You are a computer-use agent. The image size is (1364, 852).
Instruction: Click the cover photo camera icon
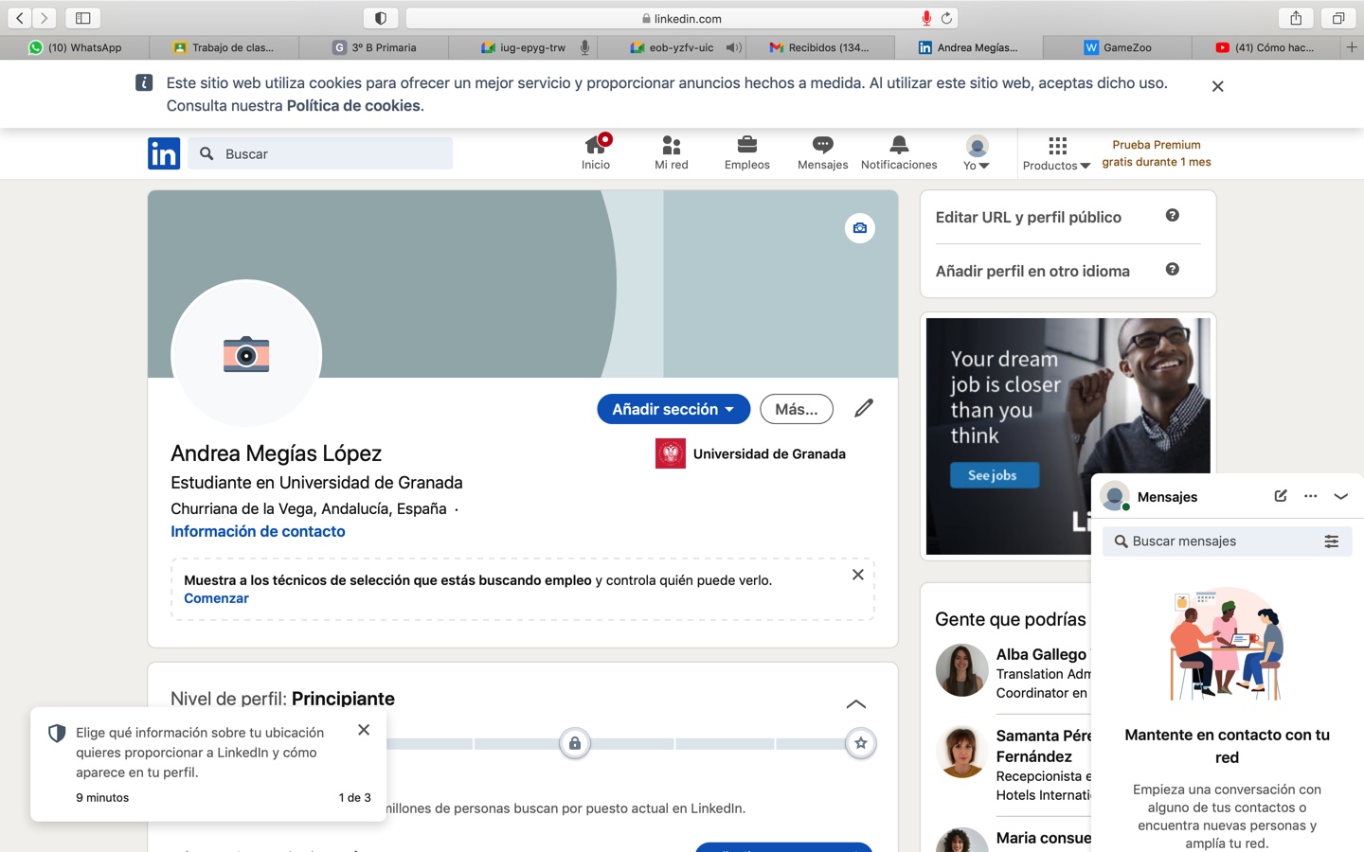(x=859, y=228)
